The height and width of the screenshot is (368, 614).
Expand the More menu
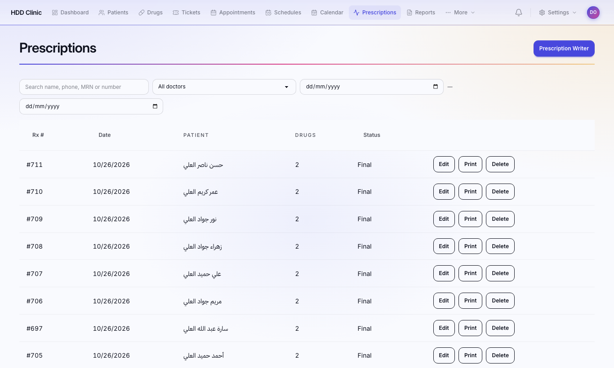coord(460,13)
